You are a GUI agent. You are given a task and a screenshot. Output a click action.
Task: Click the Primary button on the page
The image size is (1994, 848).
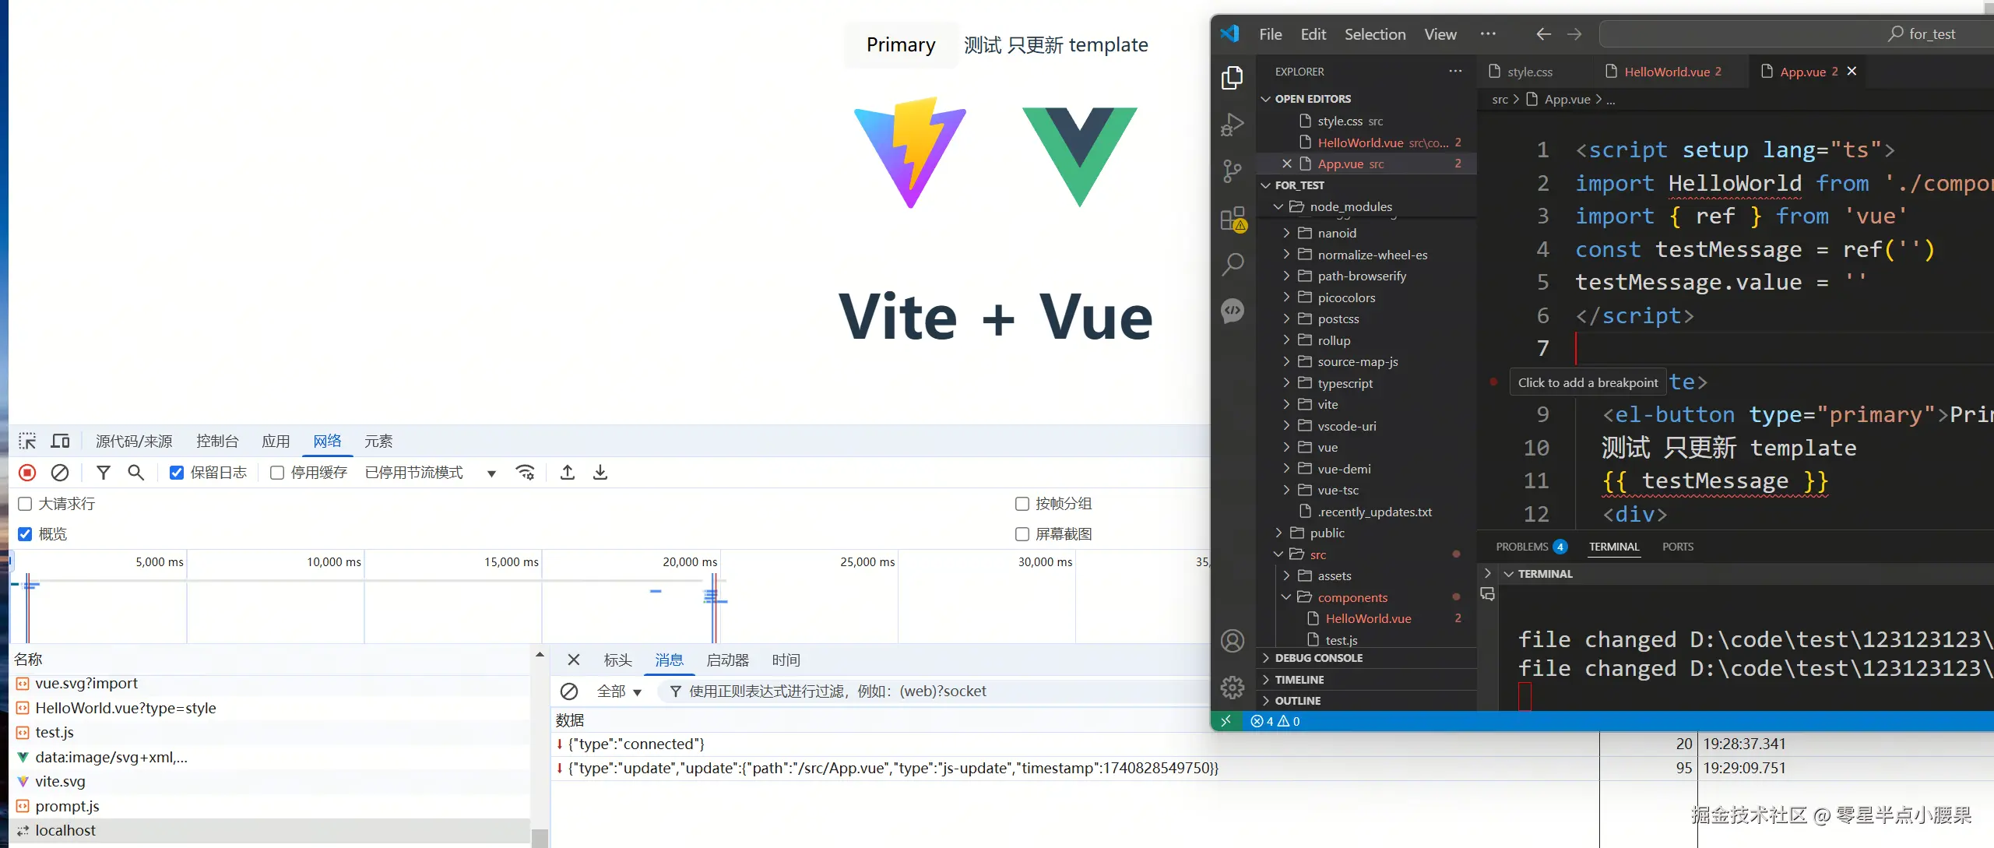pos(900,45)
